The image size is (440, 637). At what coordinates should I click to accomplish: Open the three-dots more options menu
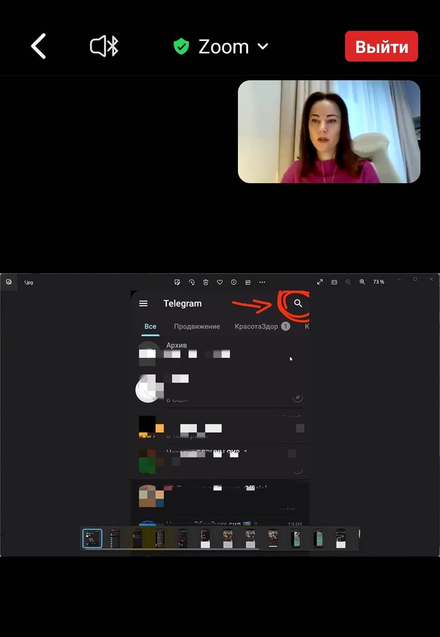tap(262, 282)
